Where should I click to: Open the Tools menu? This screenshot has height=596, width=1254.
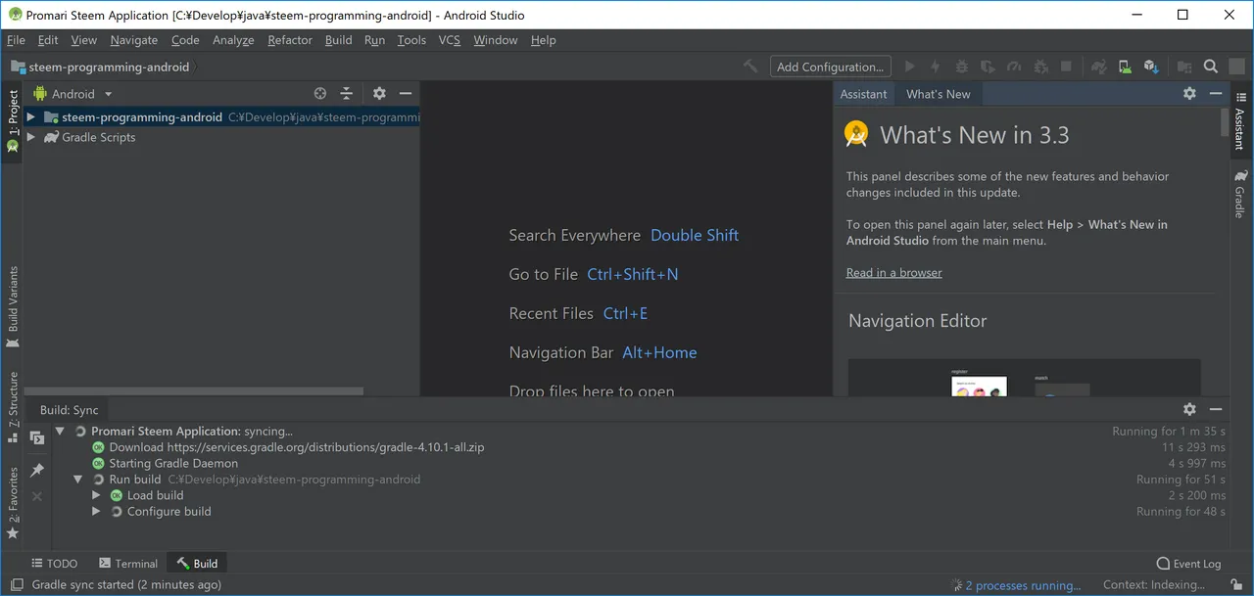click(411, 40)
